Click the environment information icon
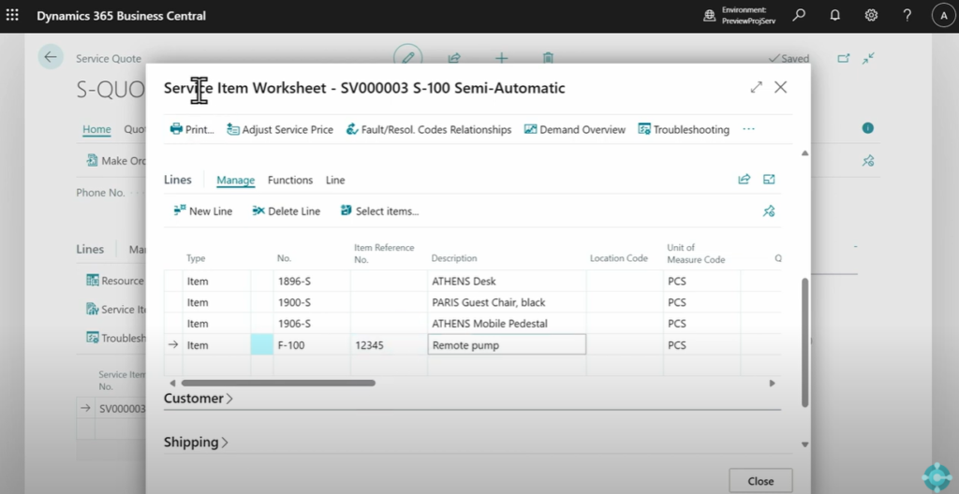The width and height of the screenshot is (959, 494). [x=710, y=15]
